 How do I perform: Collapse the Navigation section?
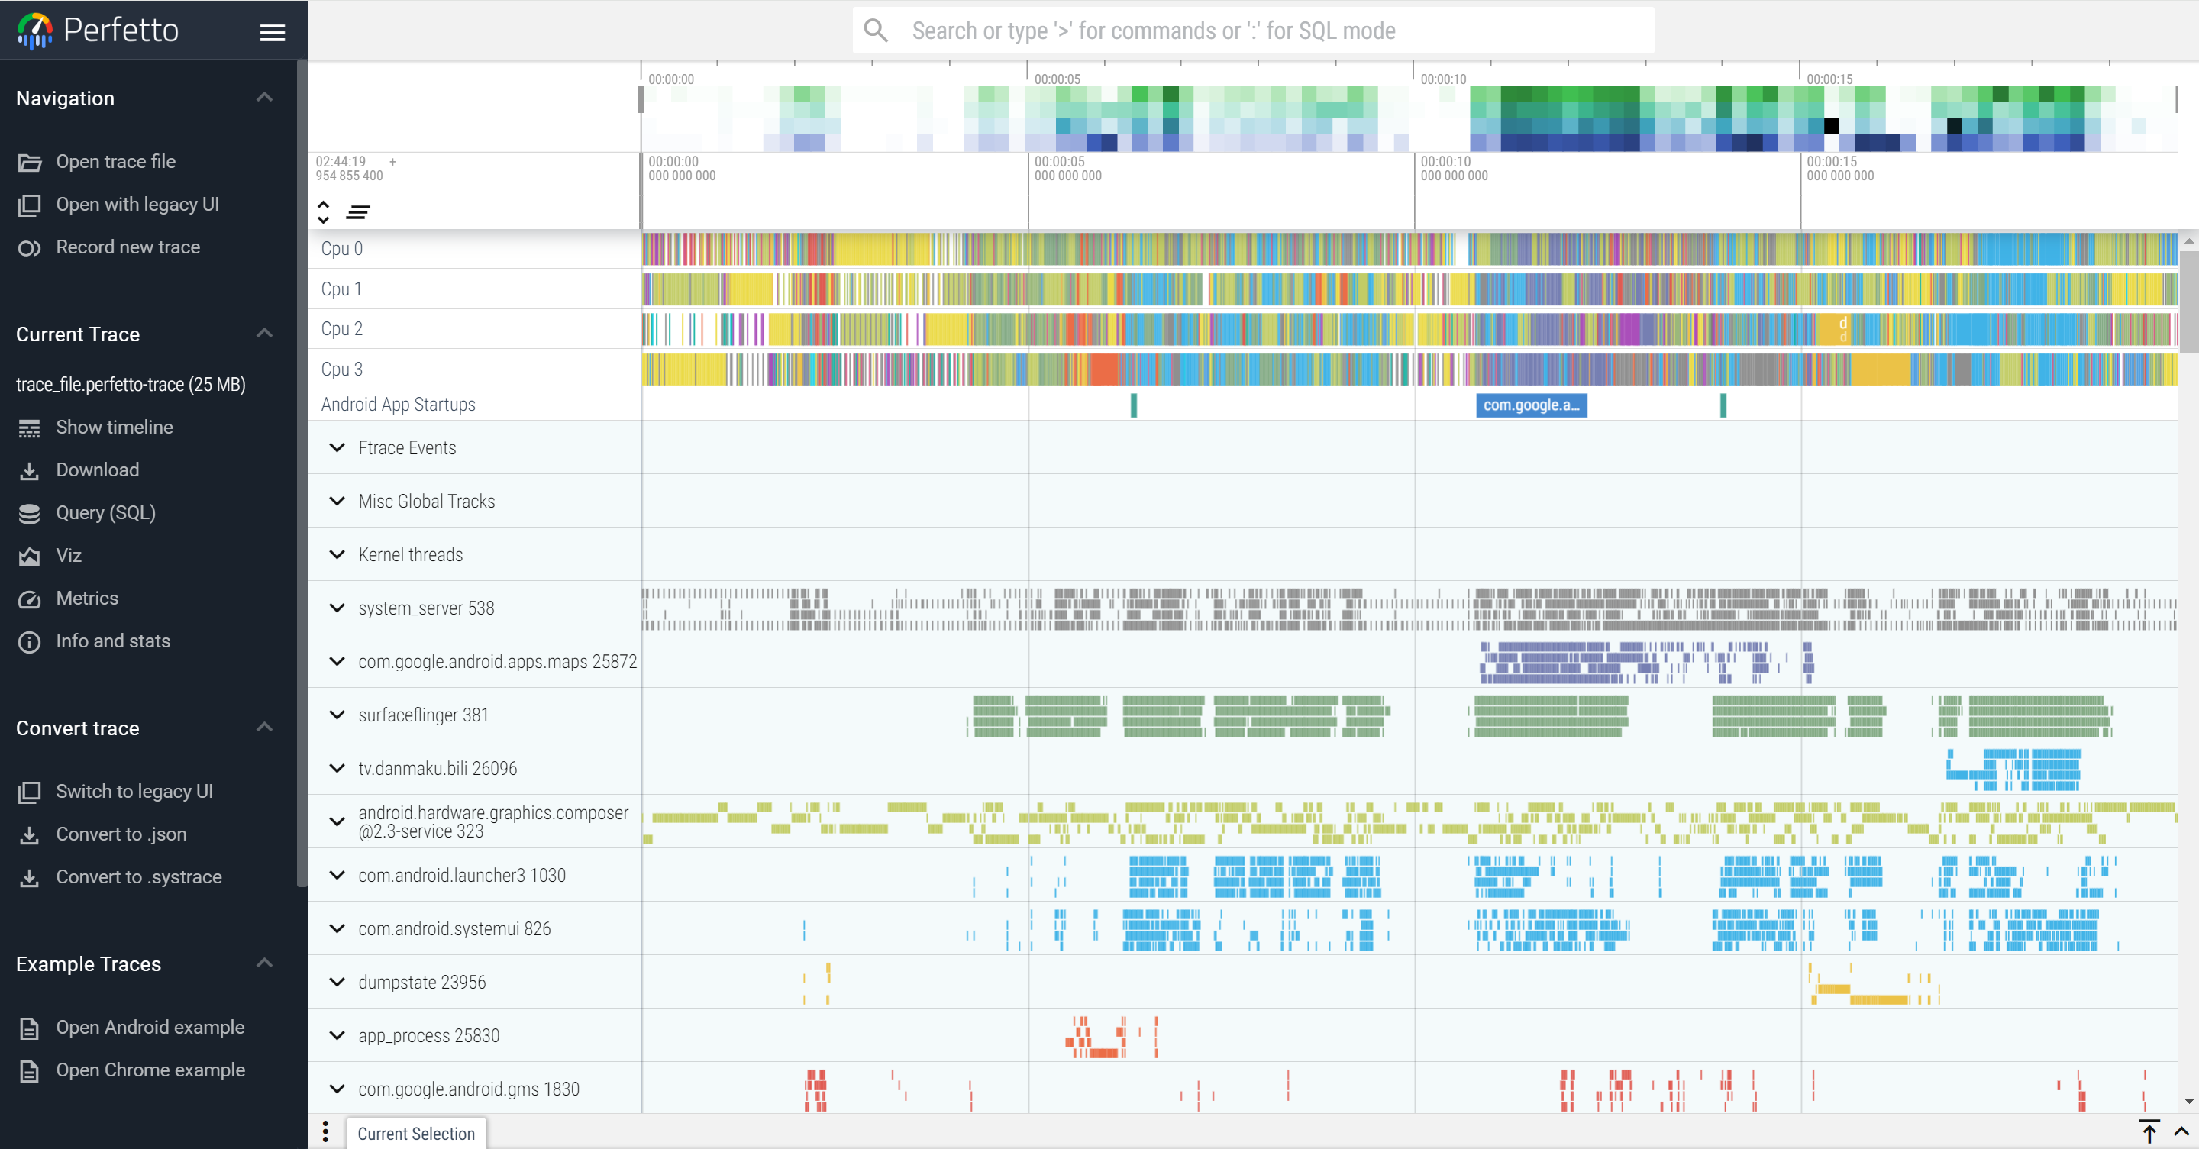click(265, 97)
